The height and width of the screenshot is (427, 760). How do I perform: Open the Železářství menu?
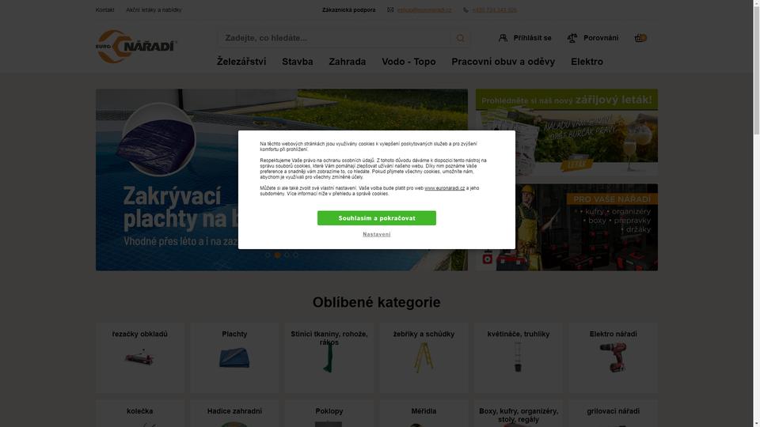click(x=241, y=62)
